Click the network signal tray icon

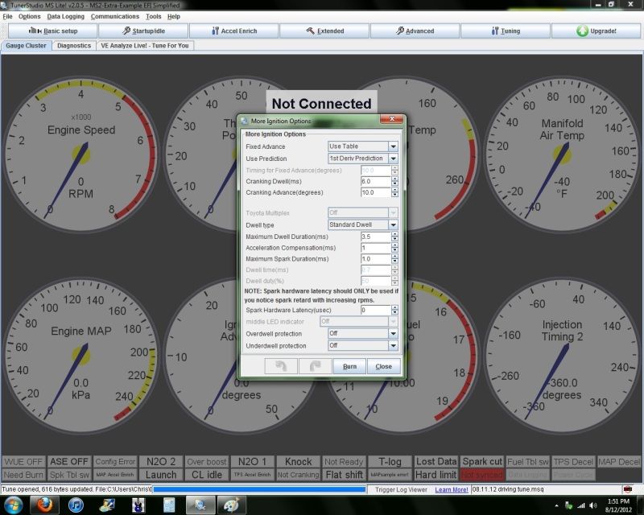[580, 505]
